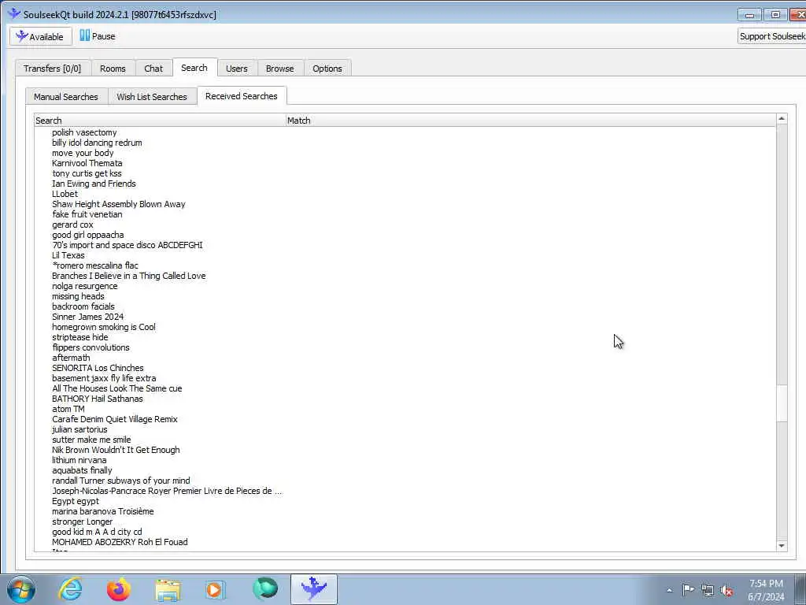Click the SoulseekQt taskbar icon
Screen dimensions: 806x605
pos(314,589)
